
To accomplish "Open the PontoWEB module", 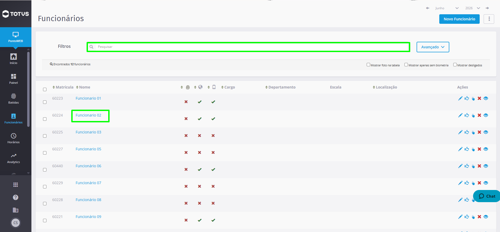I will pos(16,37).
